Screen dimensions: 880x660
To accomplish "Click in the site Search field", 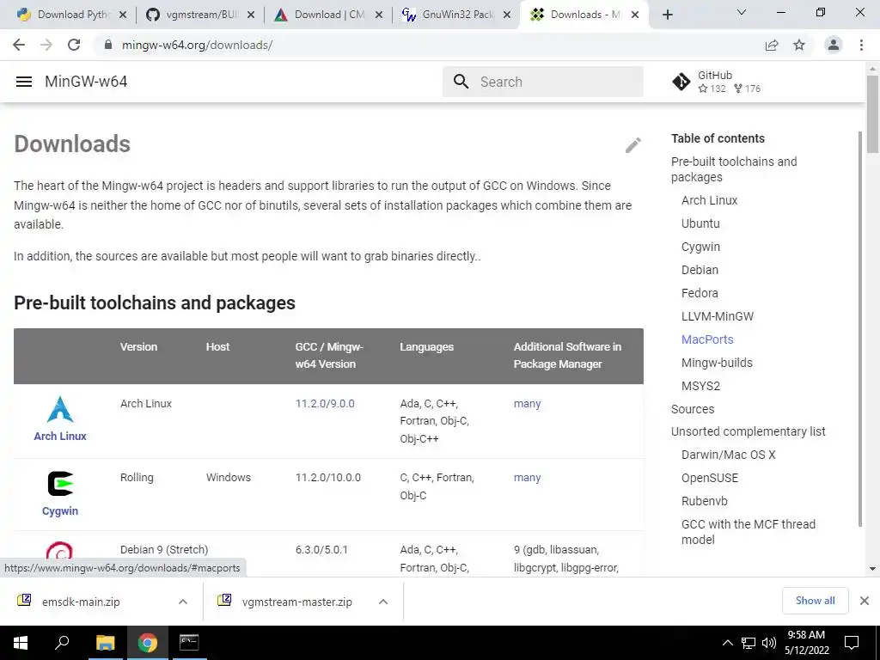I will [543, 82].
